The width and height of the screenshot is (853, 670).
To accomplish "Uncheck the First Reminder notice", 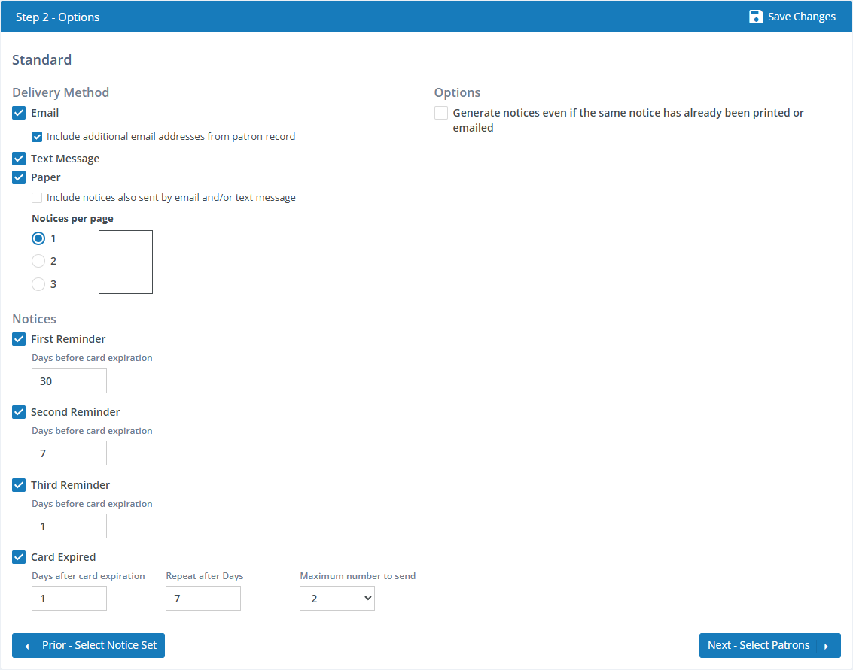I will point(19,339).
